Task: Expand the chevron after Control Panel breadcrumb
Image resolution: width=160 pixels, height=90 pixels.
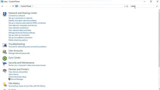Action: tap(32, 6)
